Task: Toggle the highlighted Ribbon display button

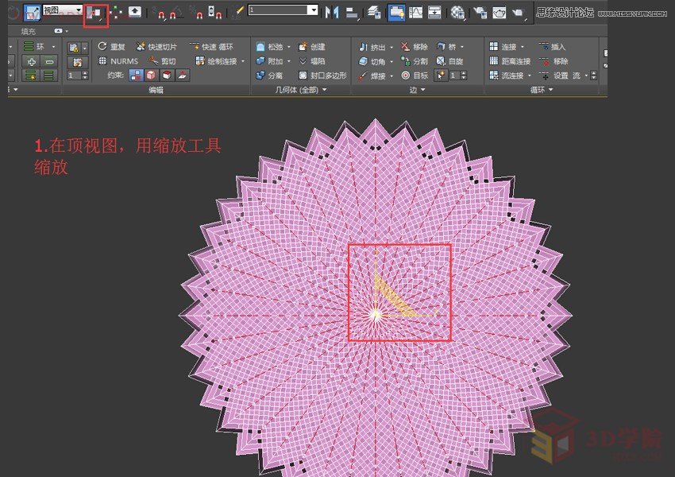Action: click(x=396, y=13)
